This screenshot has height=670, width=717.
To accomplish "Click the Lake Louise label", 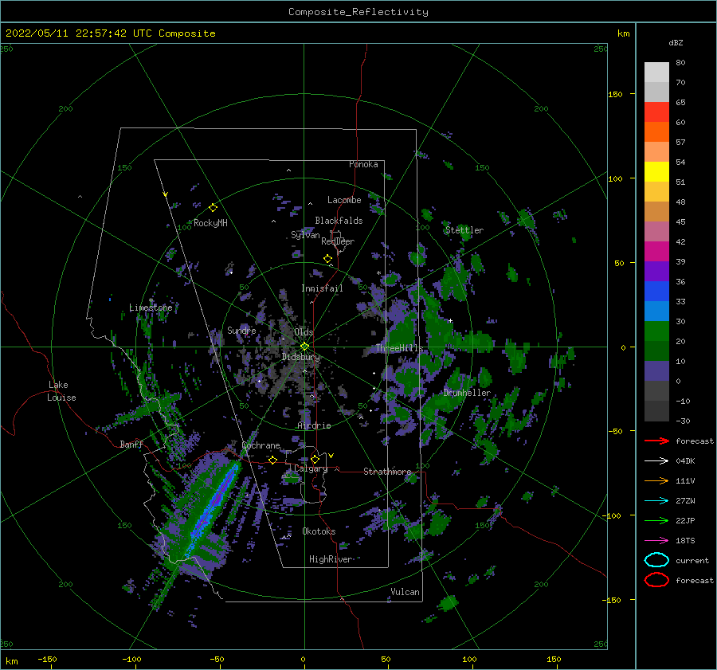I will 61,391.
